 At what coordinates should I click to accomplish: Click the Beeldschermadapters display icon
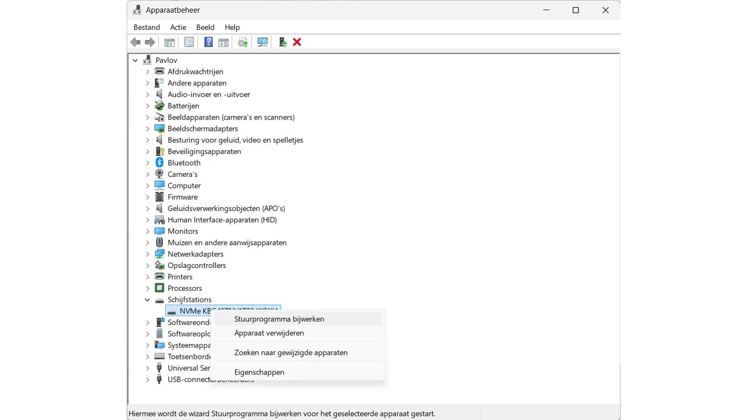coord(160,128)
